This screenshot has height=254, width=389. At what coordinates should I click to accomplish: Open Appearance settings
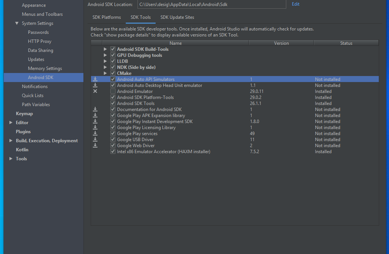tap(34, 5)
